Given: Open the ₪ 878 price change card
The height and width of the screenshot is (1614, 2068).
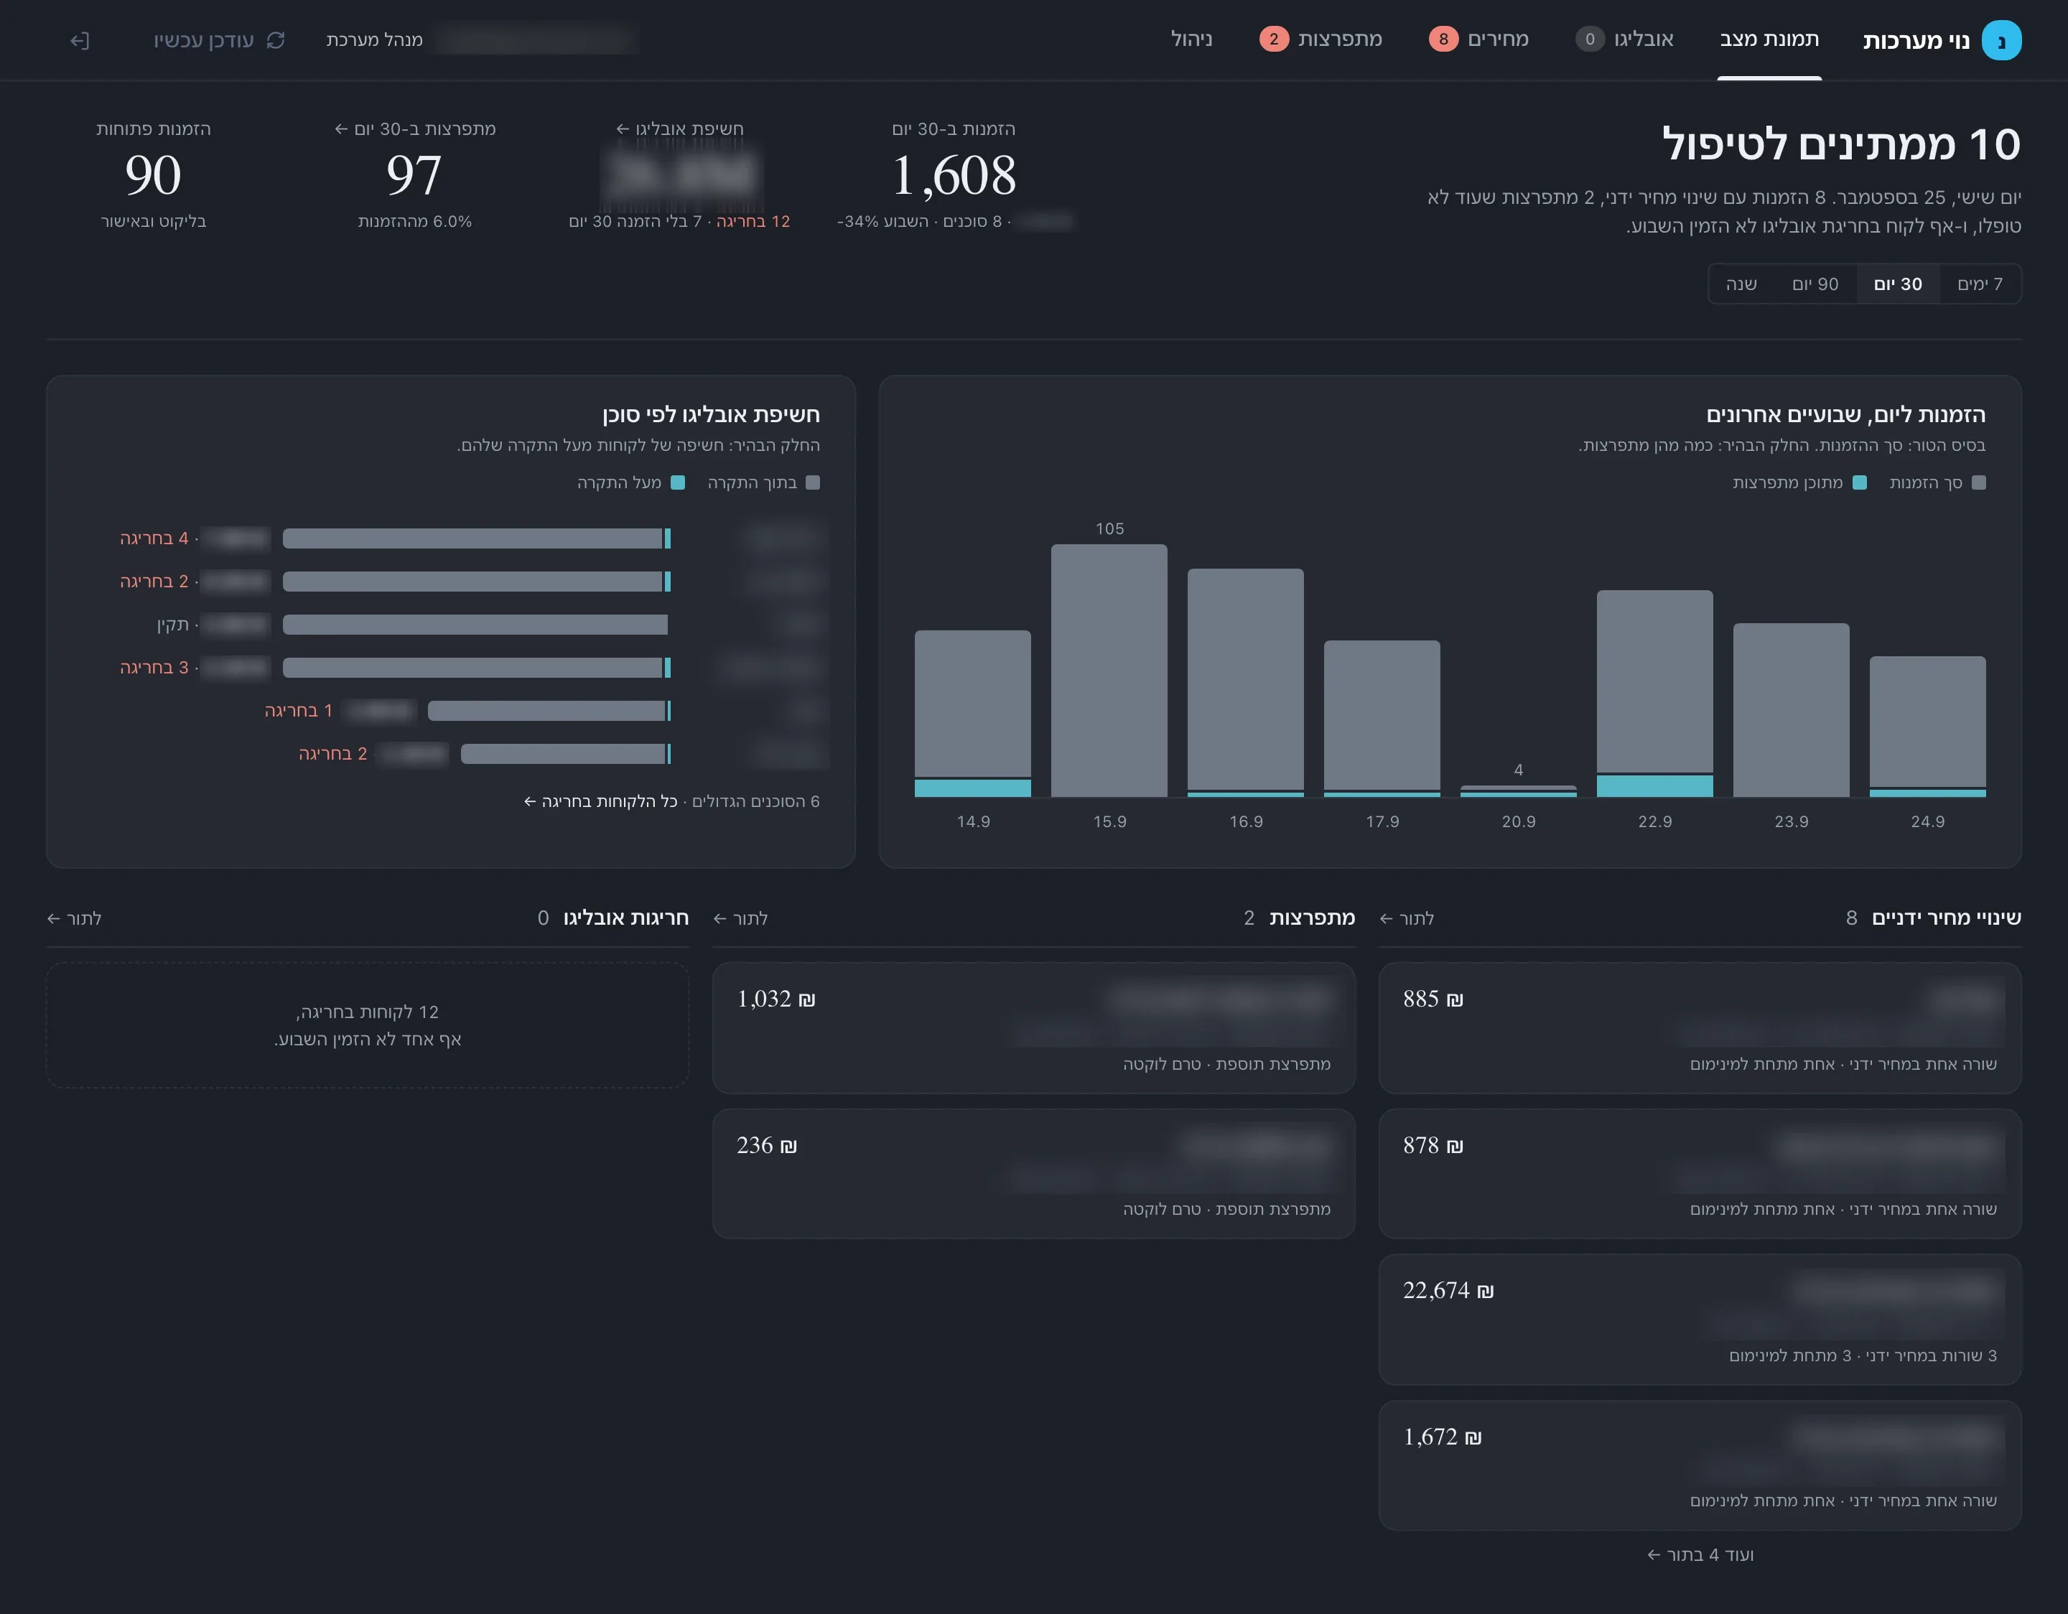Looking at the screenshot, I should (1700, 1174).
